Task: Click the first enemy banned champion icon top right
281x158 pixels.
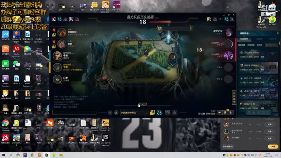Action: [x=209, y=19]
